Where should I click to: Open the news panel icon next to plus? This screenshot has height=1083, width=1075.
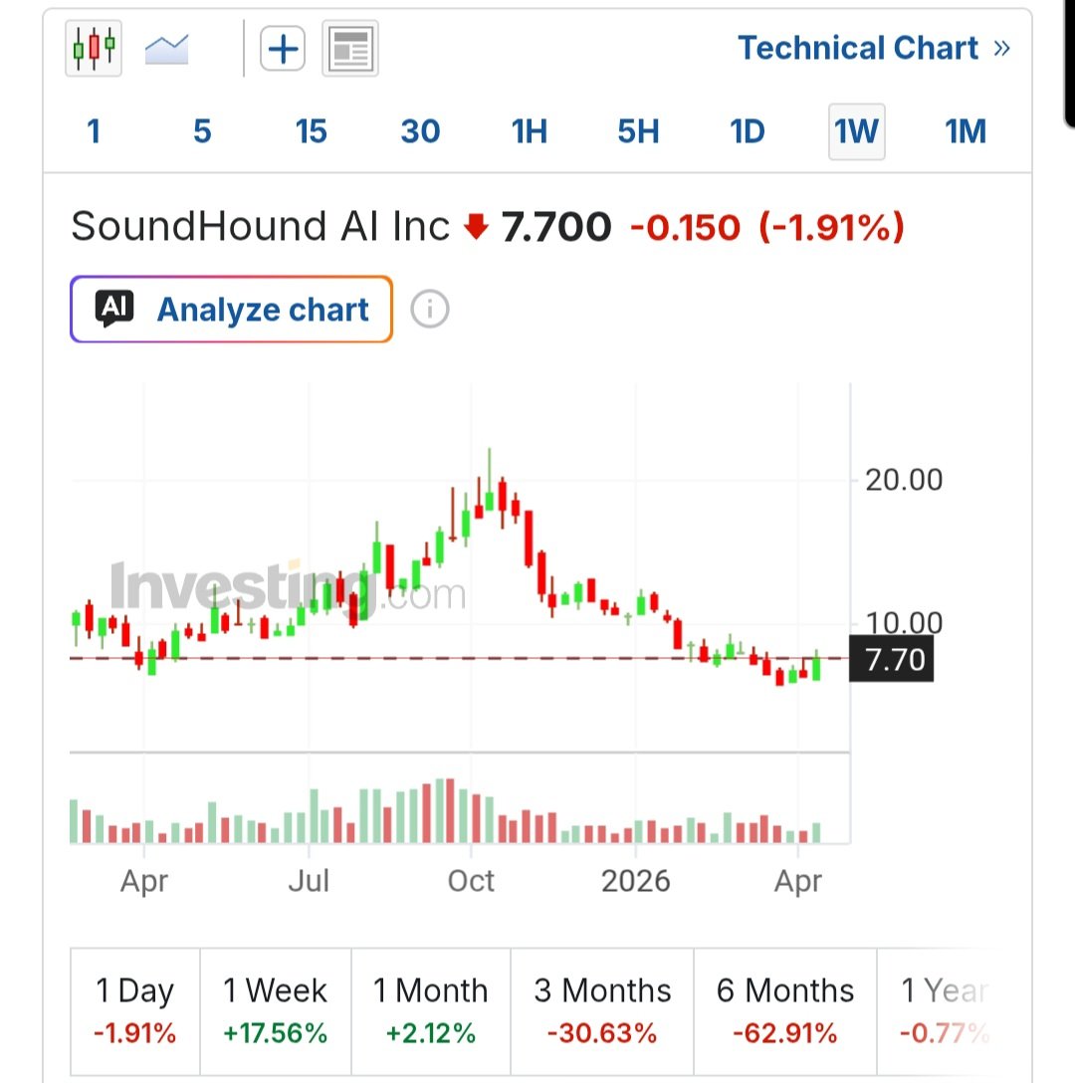point(349,47)
